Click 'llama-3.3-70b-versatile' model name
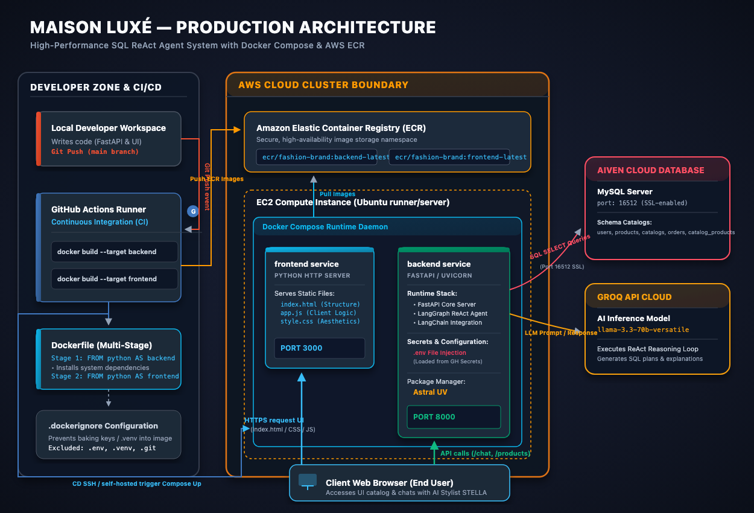 coord(643,330)
